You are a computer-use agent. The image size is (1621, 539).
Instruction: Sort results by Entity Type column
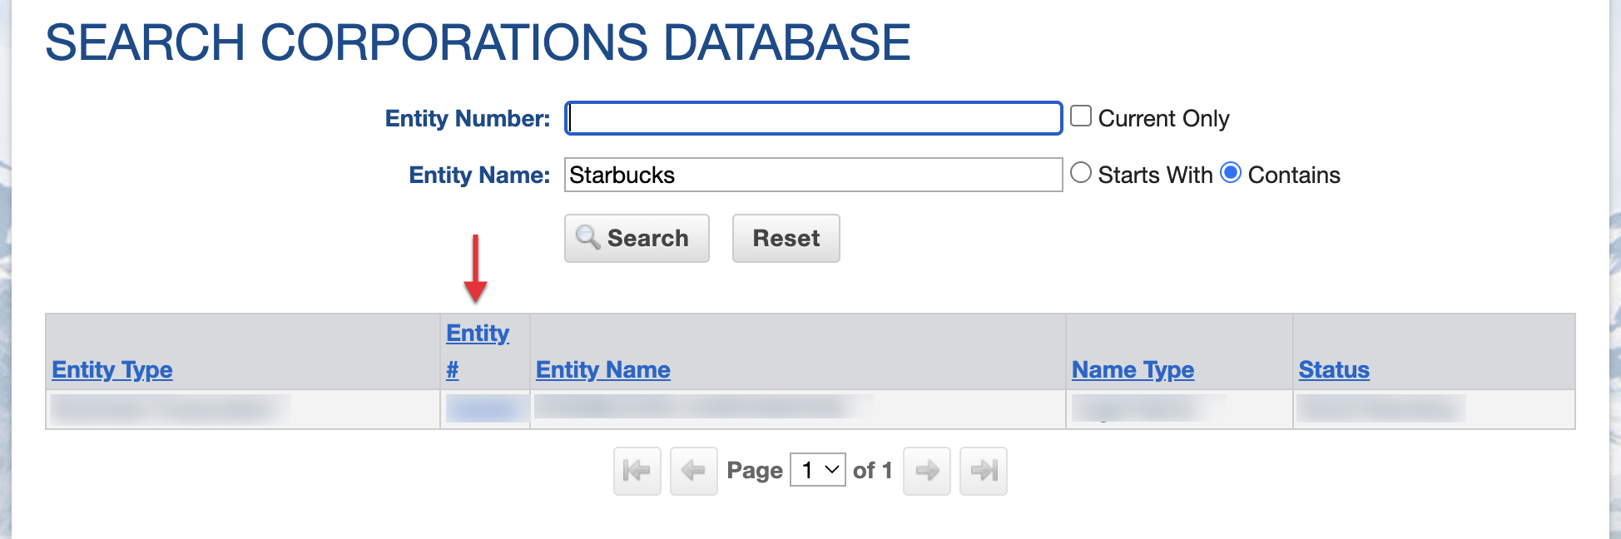coord(112,369)
